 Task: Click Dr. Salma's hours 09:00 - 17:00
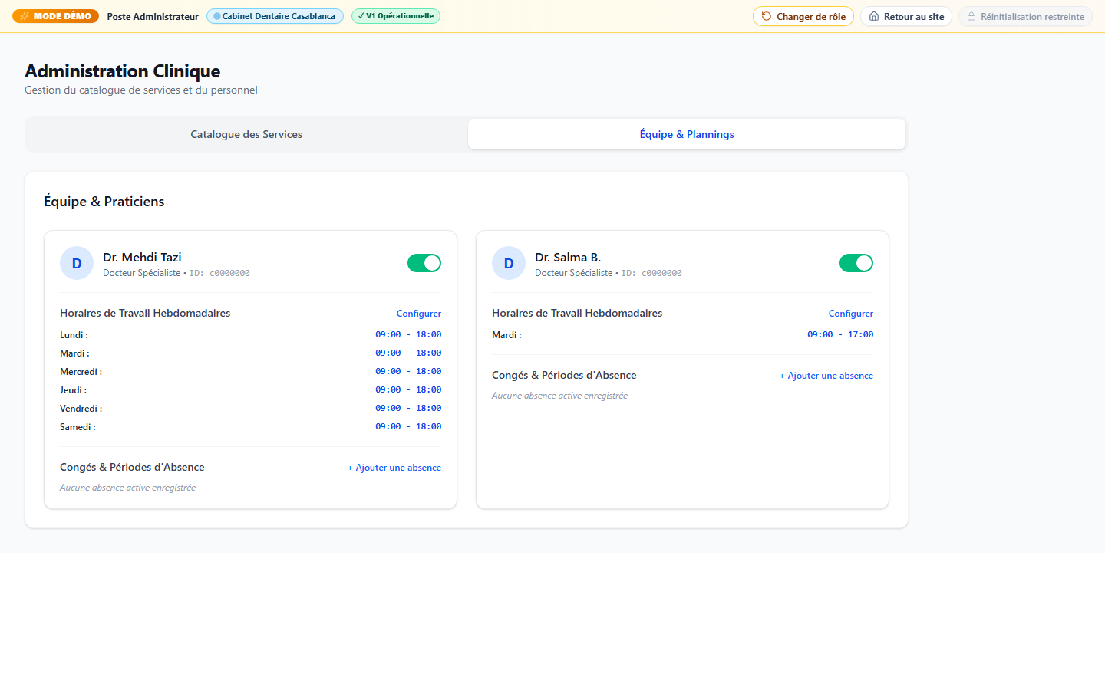[840, 335]
